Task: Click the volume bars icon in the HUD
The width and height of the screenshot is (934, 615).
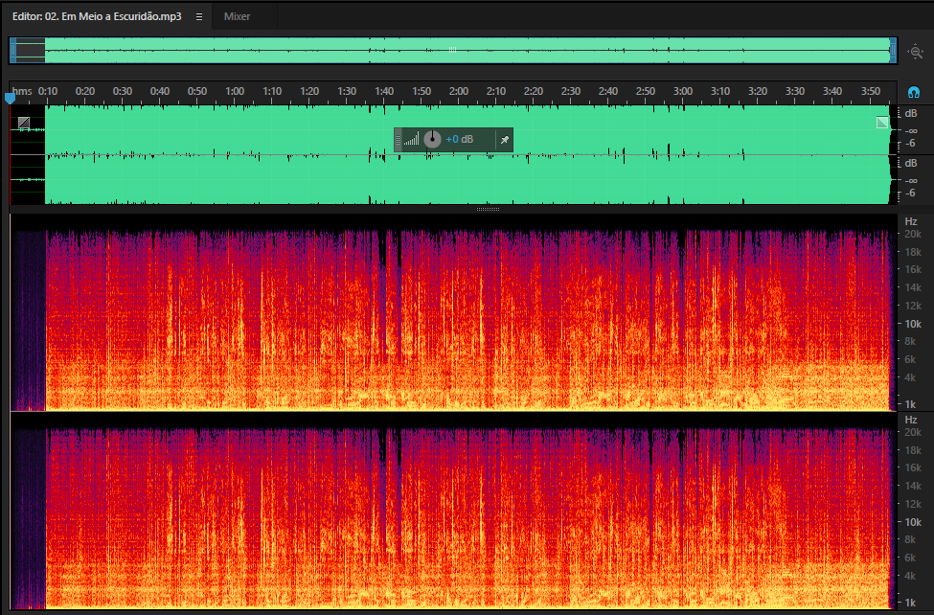Action: pos(411,140)
